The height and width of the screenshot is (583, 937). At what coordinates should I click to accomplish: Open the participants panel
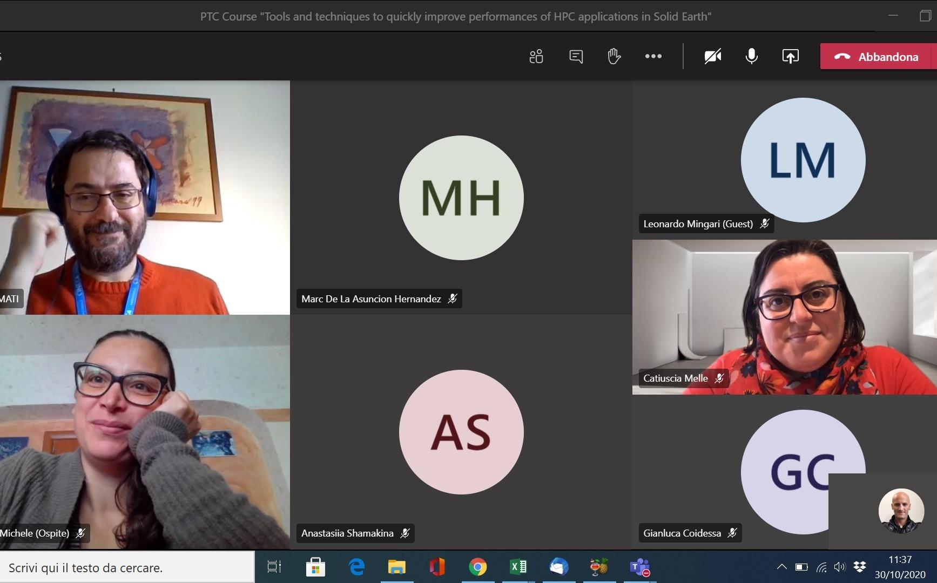coord(536,56)
